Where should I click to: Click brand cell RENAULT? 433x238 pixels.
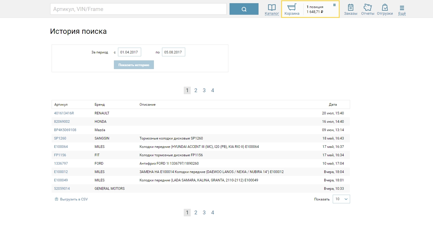tap(102, 113)
